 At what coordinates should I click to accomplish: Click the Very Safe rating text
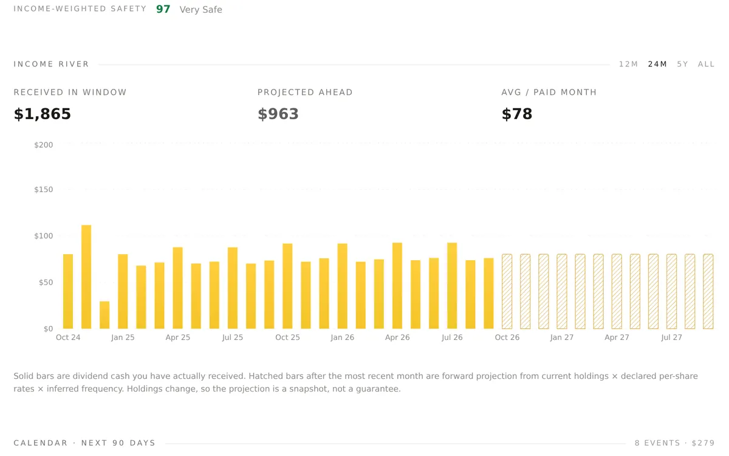coord(201,10)
